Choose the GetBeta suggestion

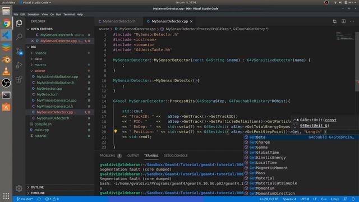point(301,137)
